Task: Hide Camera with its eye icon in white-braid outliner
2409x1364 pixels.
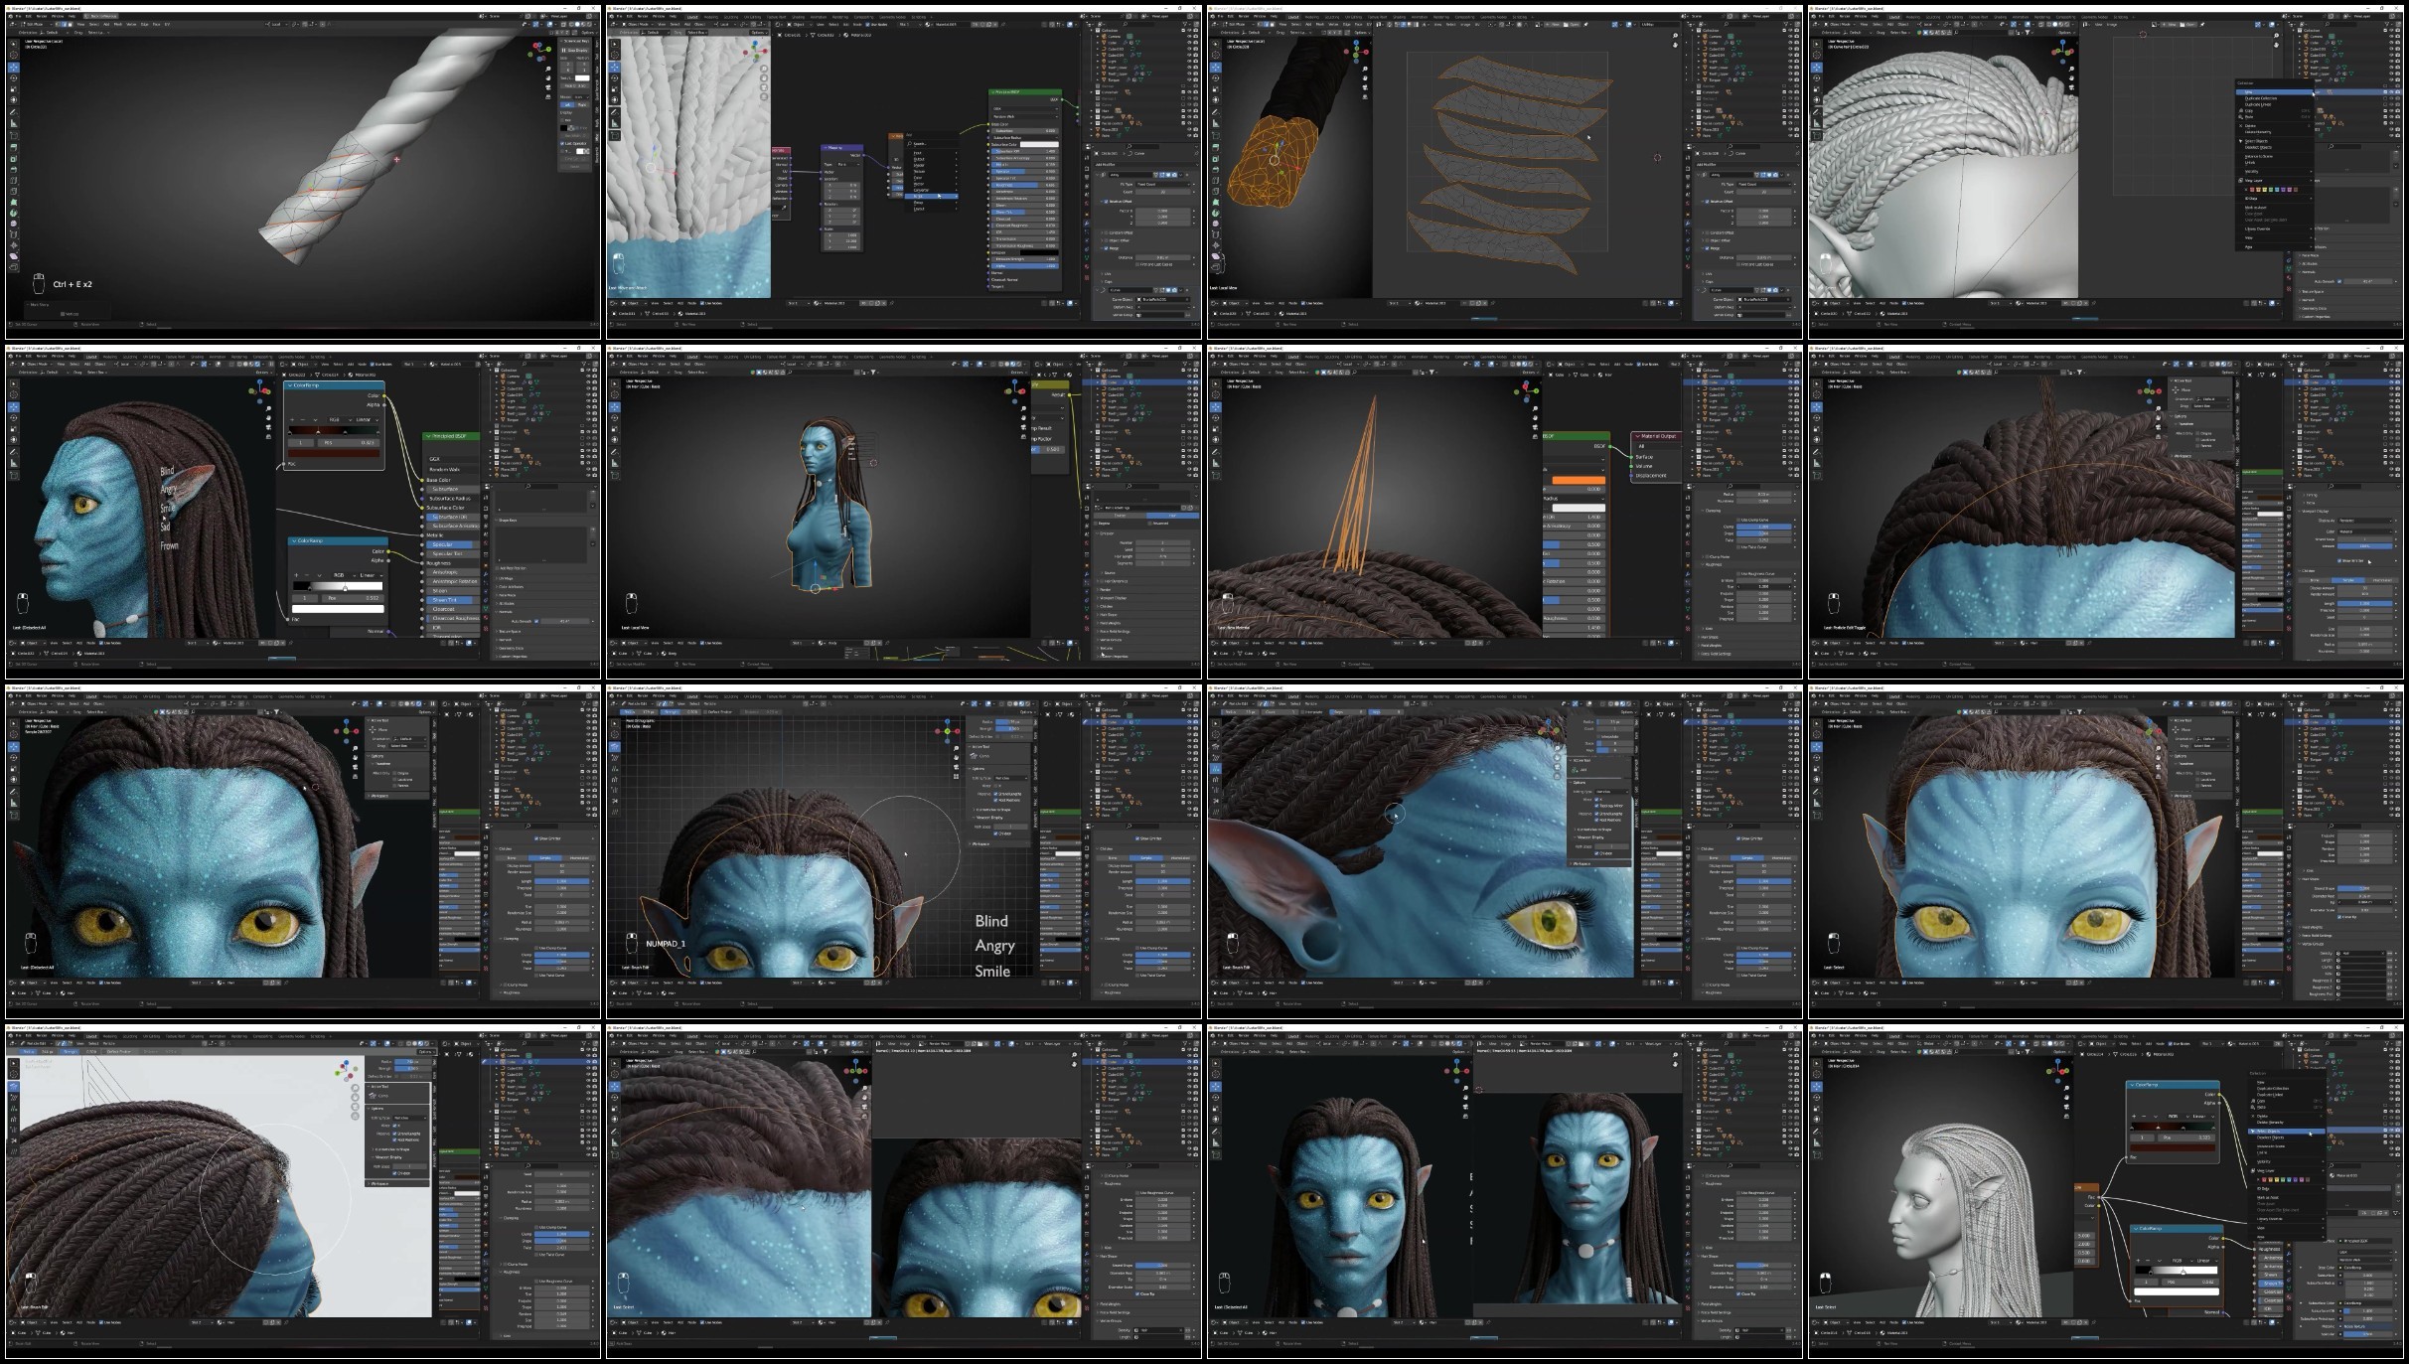Action: pos(1187,36)
